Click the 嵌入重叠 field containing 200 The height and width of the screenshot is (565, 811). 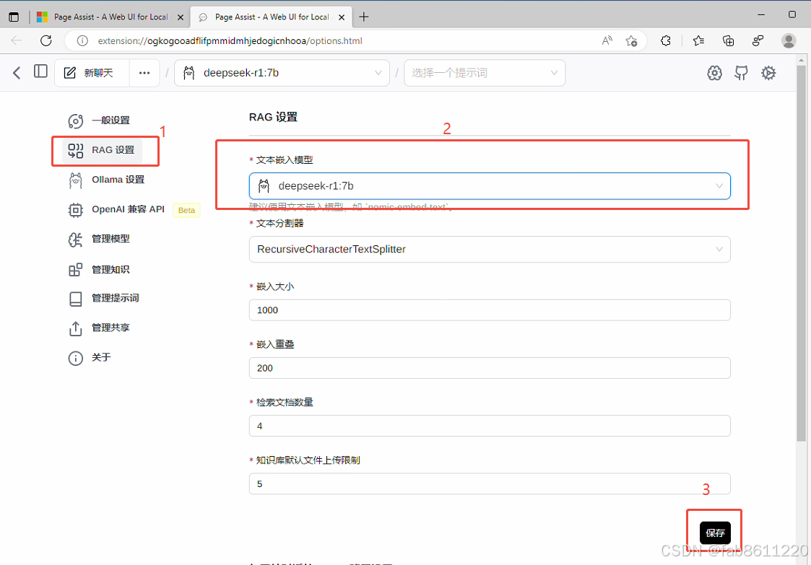click(x=490, y=368)
